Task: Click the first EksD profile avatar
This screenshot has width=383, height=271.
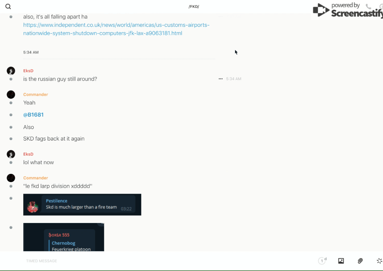Action: [x=11, y=71]
